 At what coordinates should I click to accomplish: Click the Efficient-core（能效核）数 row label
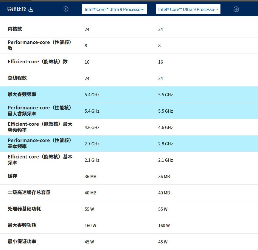38,62
